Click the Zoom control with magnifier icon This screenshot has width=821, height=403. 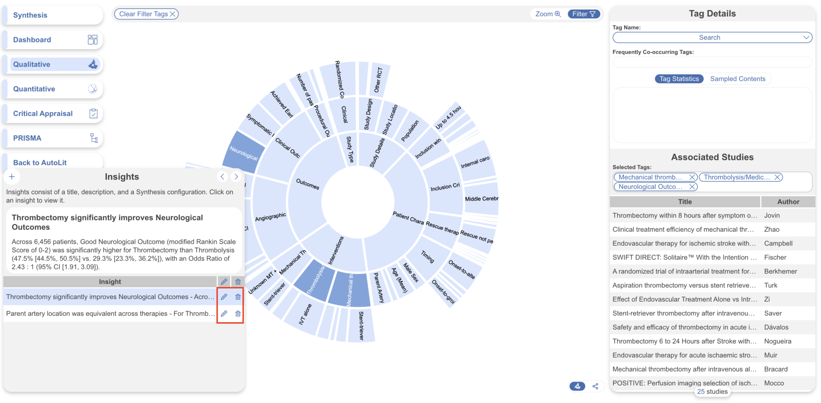548,14
